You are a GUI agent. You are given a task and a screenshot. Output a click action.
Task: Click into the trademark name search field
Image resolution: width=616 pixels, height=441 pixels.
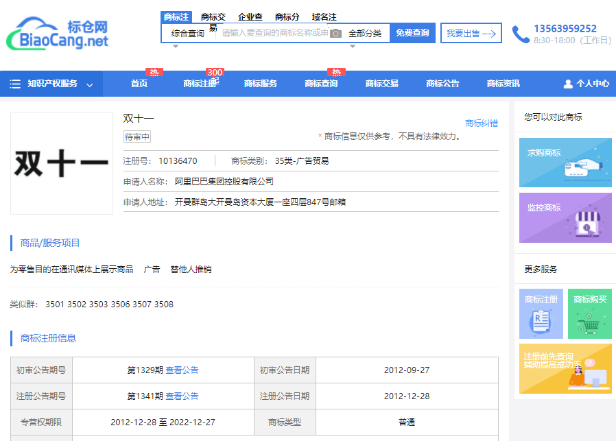pyautogui.click(x=273, y=34)
